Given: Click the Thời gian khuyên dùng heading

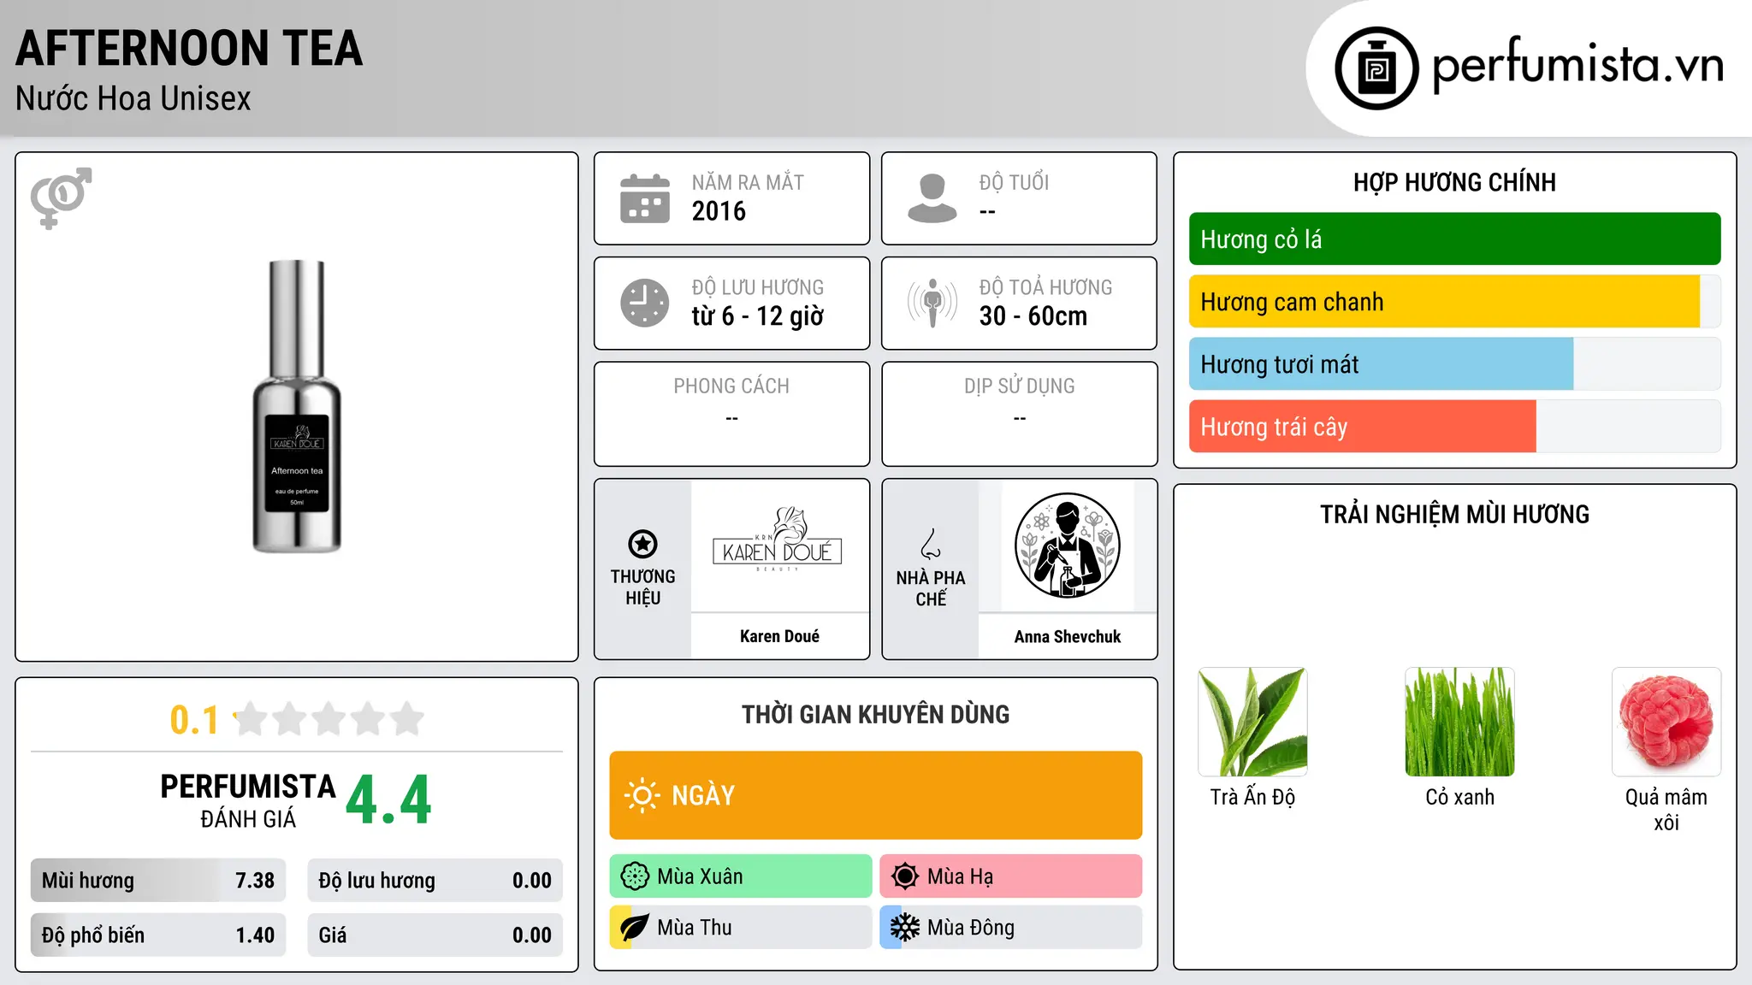Looking at the screenshot, I should click(x=876, y=715).
